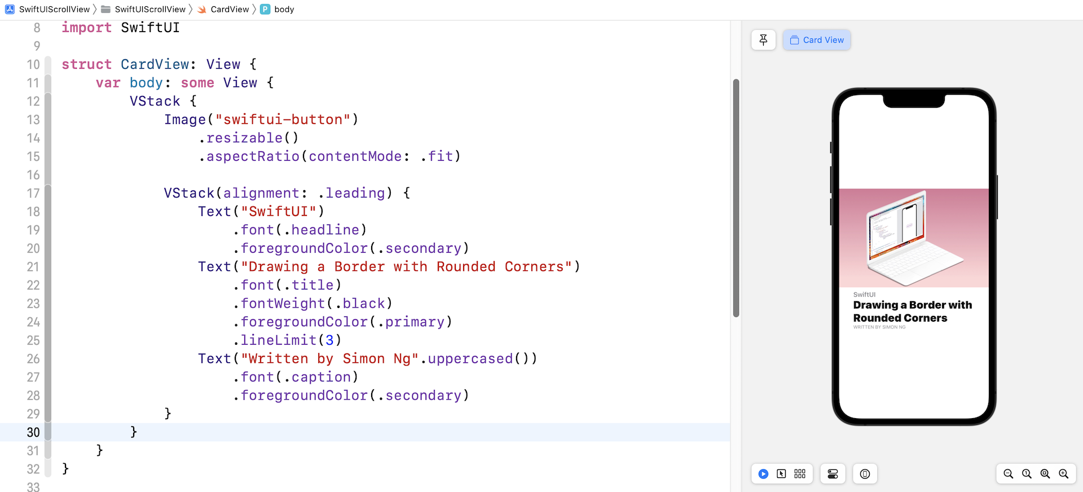This screenshot has height=492, width=1083.
Task: Click "Written by Simon Ng" string
Action: (329, 359)
